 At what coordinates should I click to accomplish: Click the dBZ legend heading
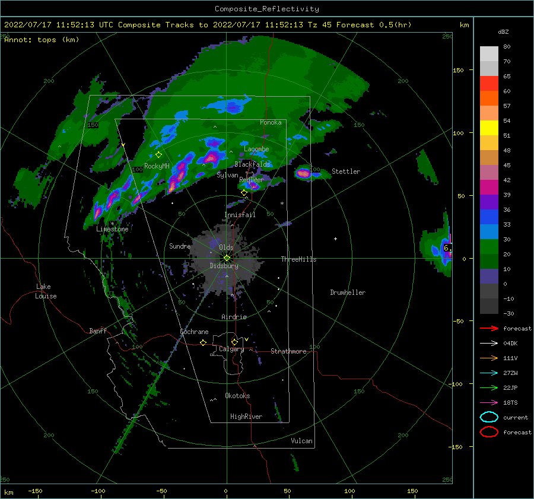pyautogui.click(x=503, y=31)
